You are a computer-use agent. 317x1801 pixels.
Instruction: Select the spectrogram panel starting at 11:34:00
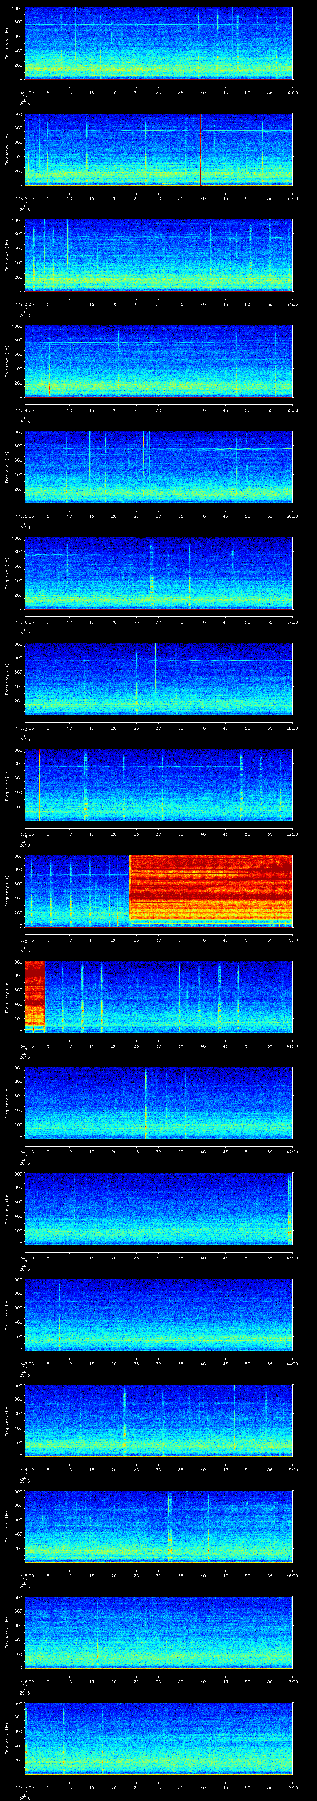pyautogui.click(x=159, y=361)
